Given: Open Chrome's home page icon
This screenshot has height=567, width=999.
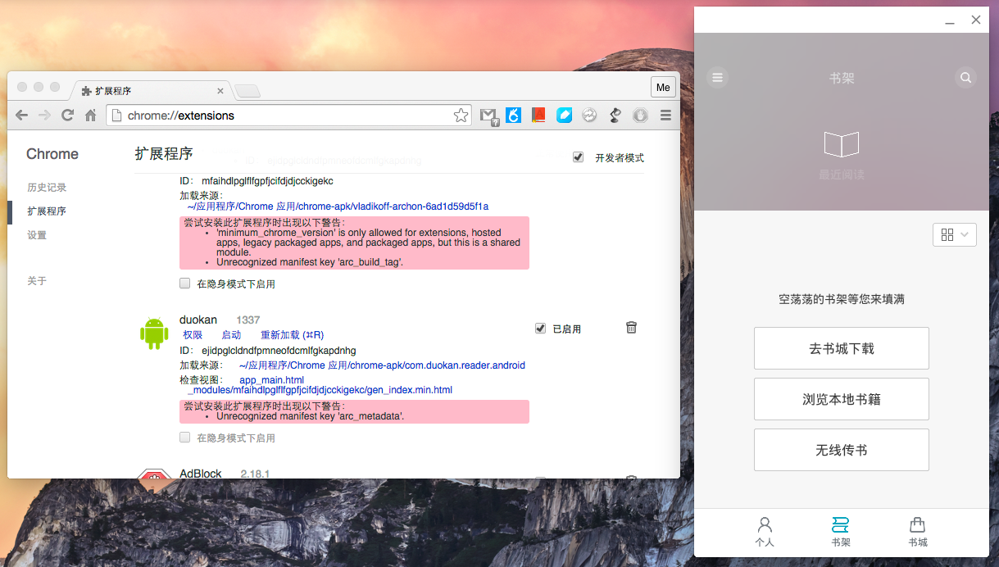Looking at the screenshot, I should 91,116.
